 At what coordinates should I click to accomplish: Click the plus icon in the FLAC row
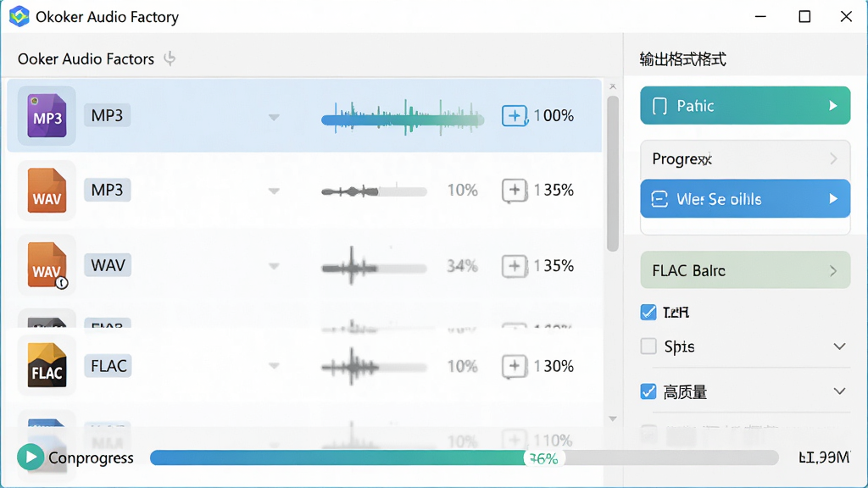pyautogui.click(x=515, y=366)
